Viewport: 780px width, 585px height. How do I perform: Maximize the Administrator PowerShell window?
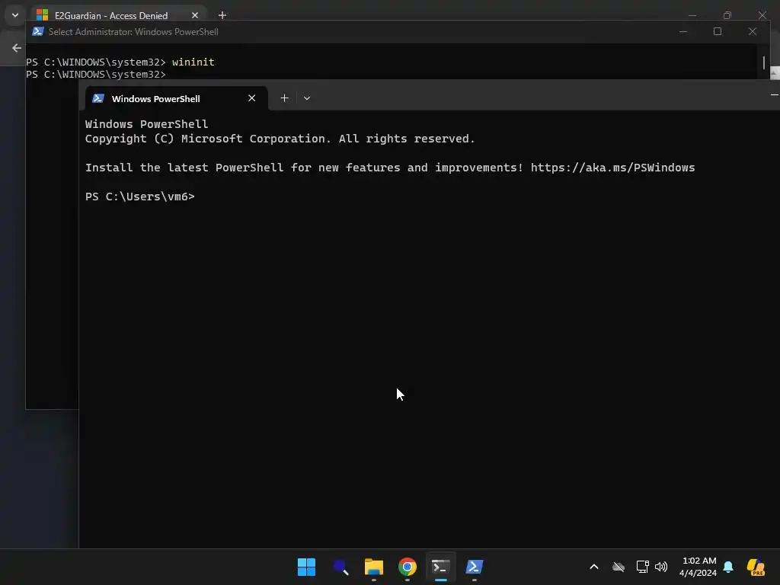coord(718,31)
